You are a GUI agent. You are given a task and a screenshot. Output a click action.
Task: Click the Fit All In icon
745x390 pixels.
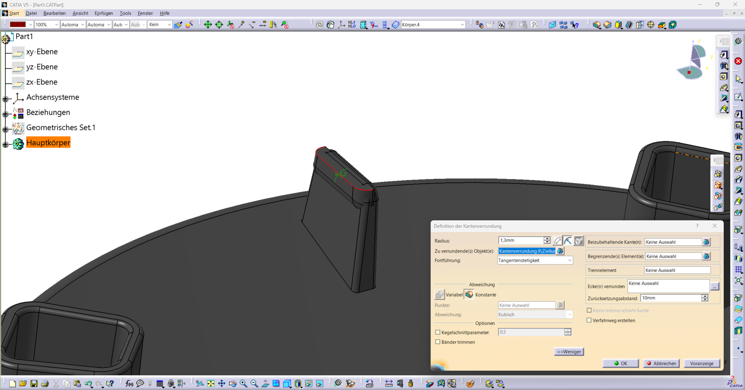tap(211, 383)
